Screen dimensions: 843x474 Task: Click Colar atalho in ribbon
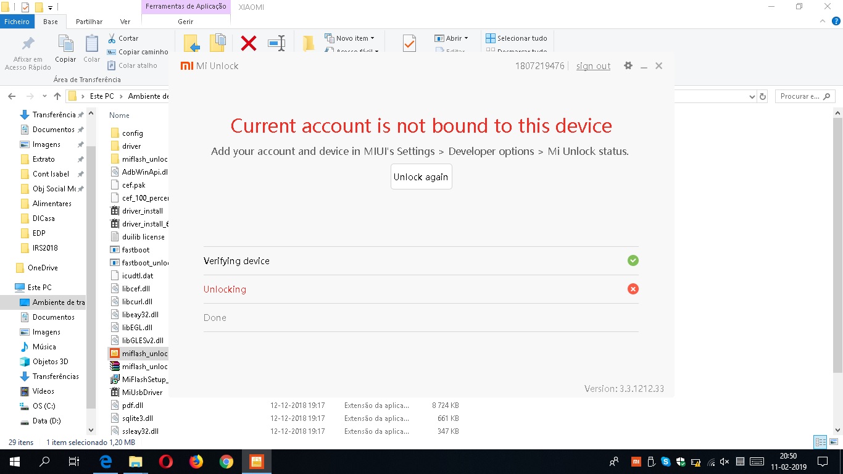(x=132, y=65)
